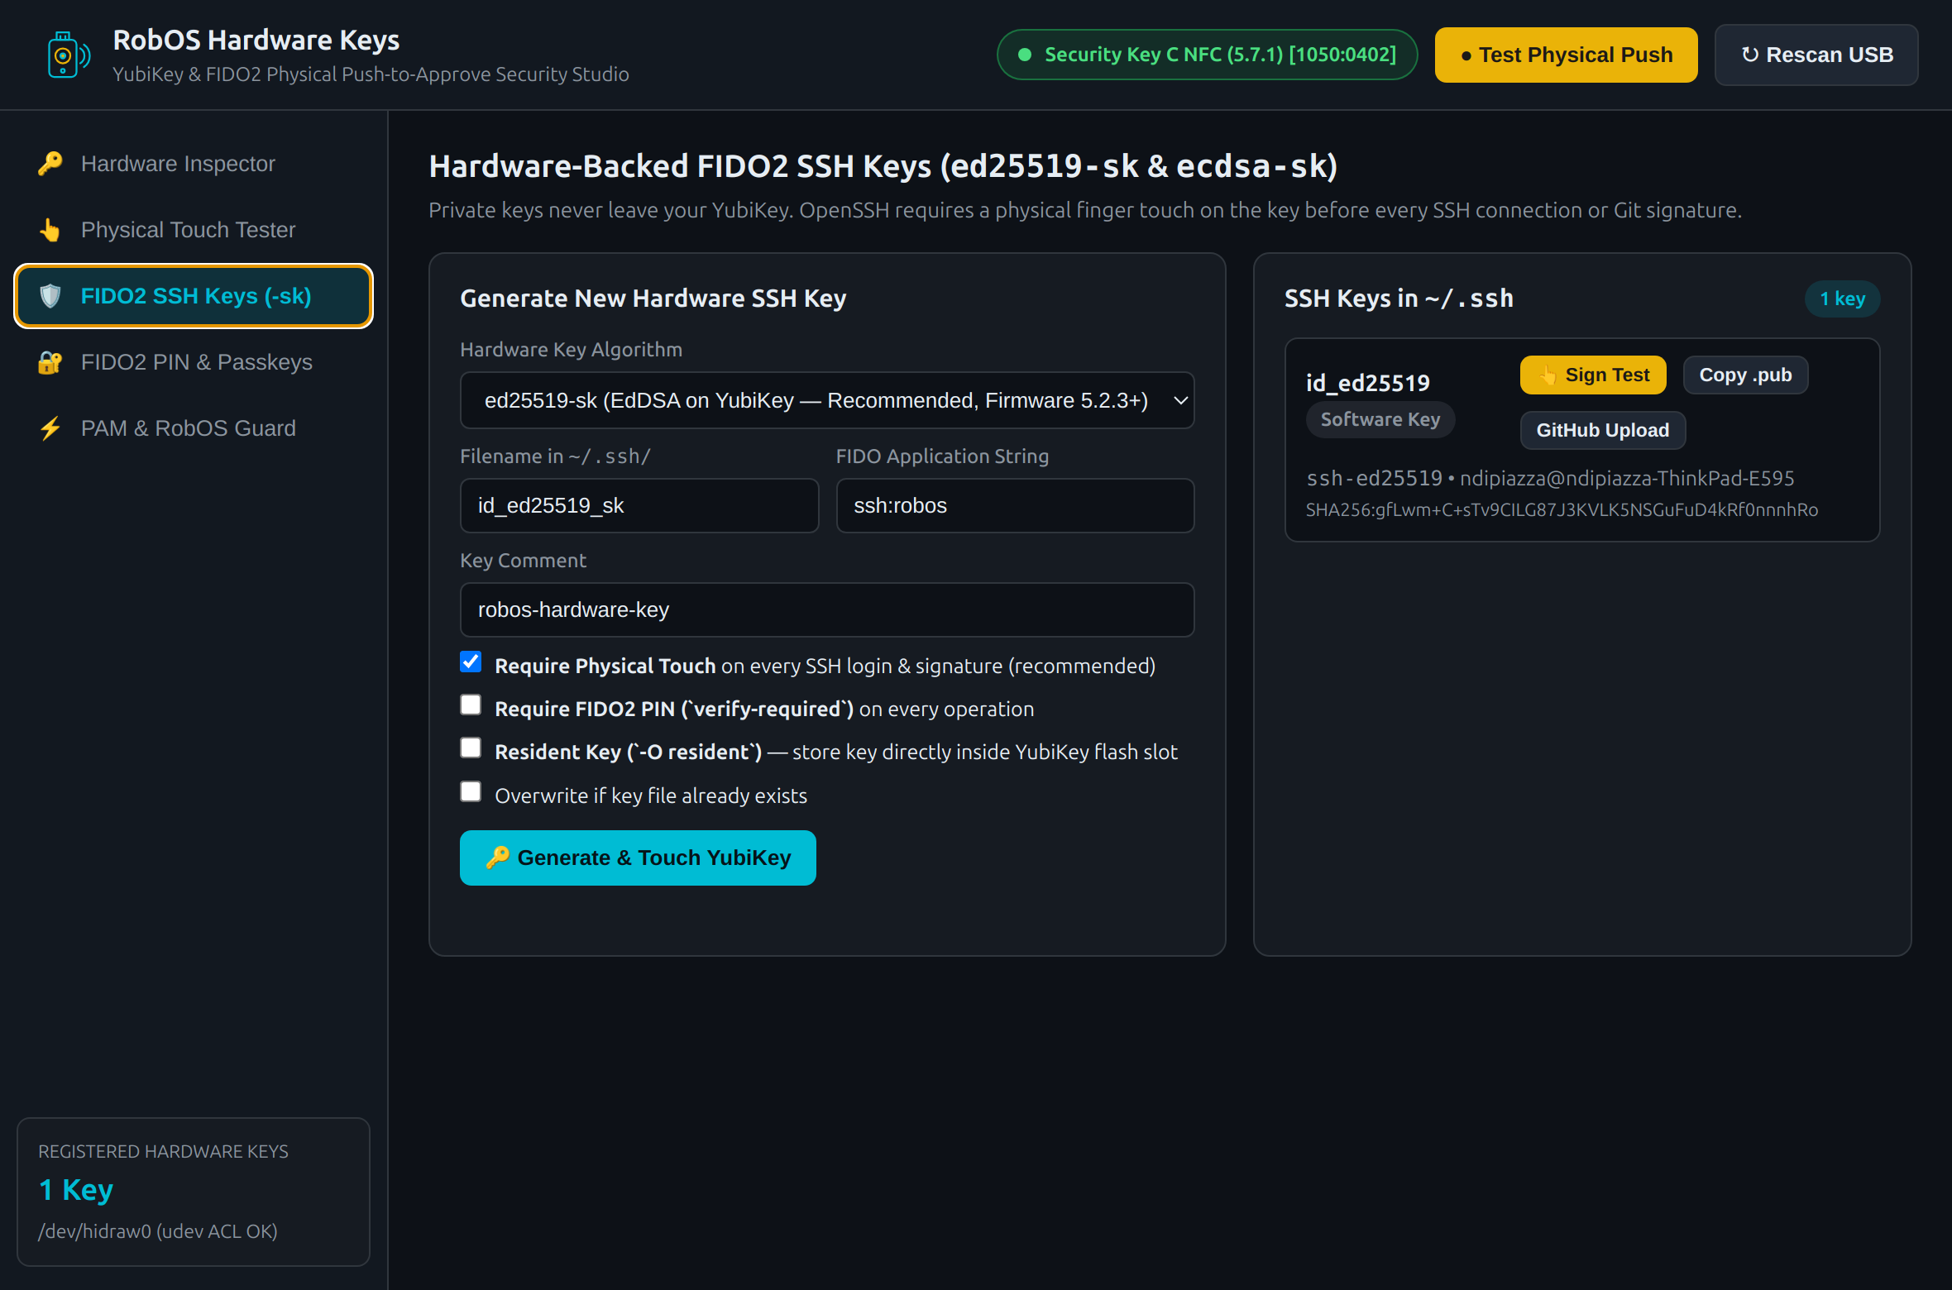Open the Hardware Inspector section
This screenshot has width=1952, height=1290.
click(194, 164)
